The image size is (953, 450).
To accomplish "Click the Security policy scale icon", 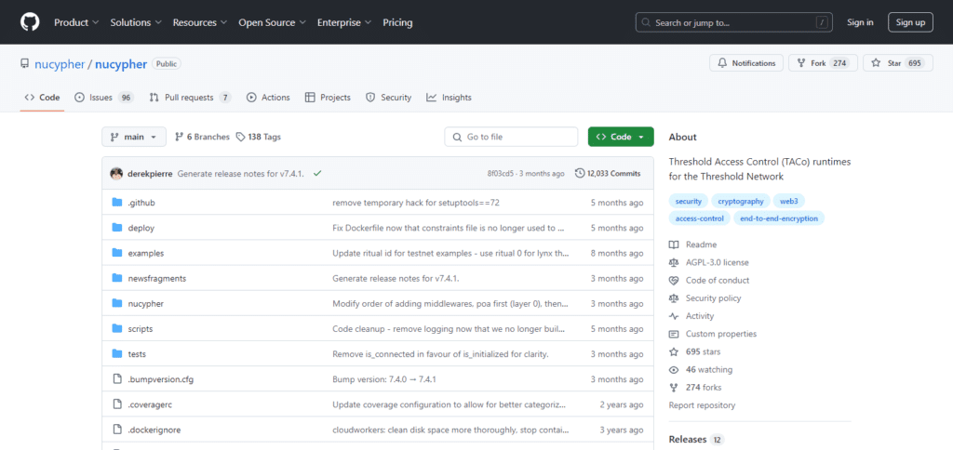I will (x=674, y=298).
